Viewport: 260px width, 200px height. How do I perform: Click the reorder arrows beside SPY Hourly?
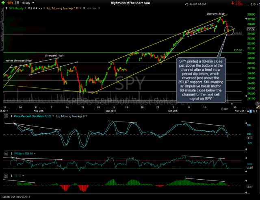(6, 8)
